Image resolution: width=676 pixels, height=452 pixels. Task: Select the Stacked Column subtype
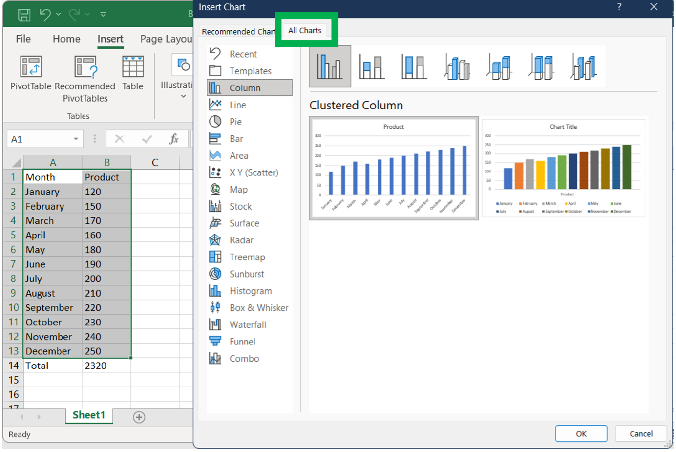[x=372, y=66]
